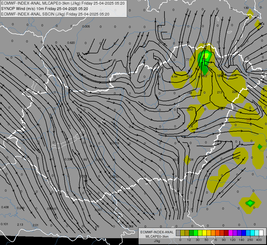Select the dark red legend swatch
This screenshot has width=267, height=245.
click(226, 233)
